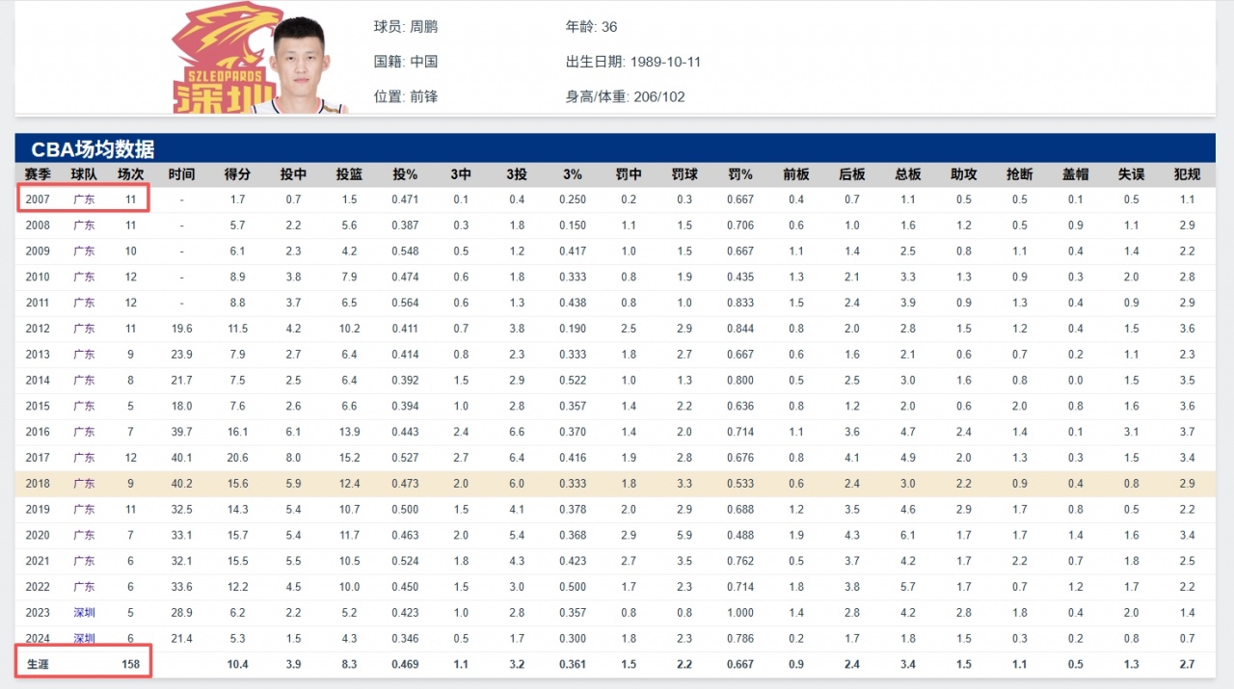Click the 2016 season cell
This screenshot has width=1234, height=689.
tap(38, 432)
